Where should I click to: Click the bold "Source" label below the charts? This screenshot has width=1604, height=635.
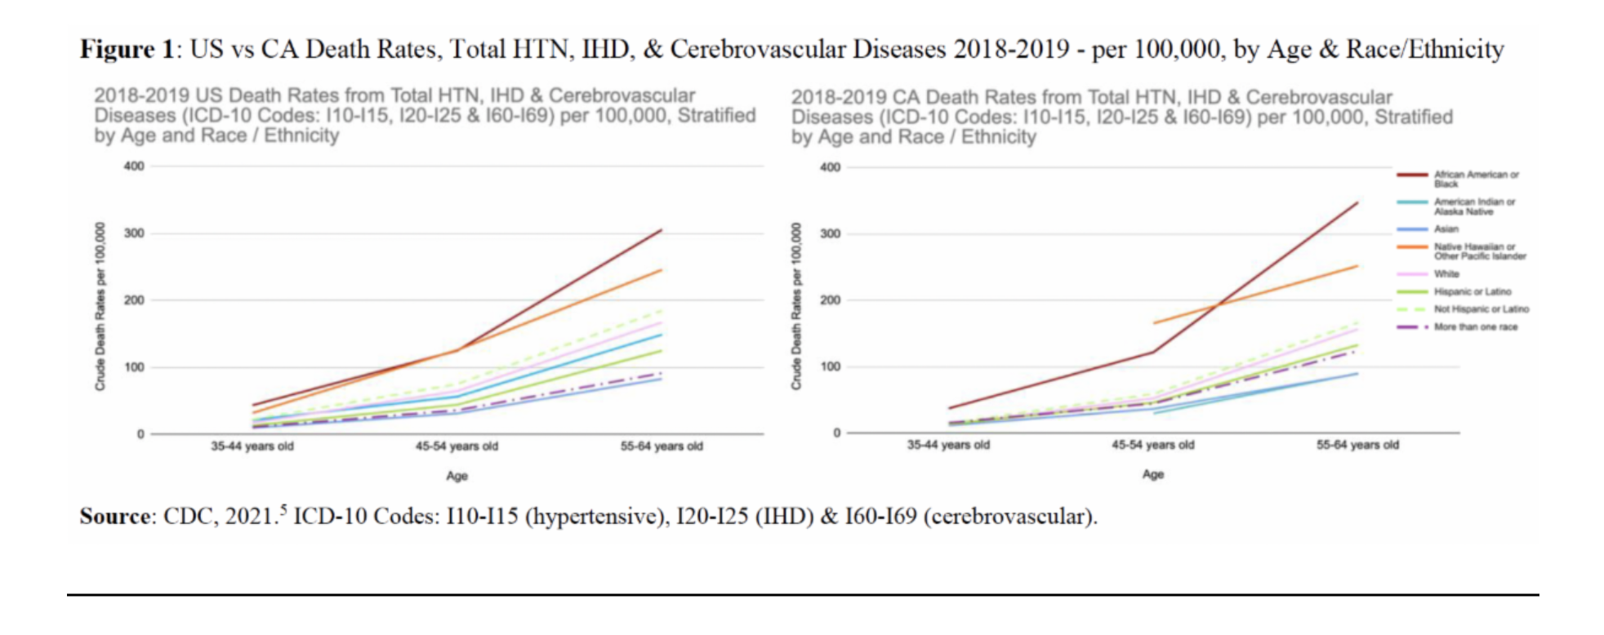[x=115, y=517]
